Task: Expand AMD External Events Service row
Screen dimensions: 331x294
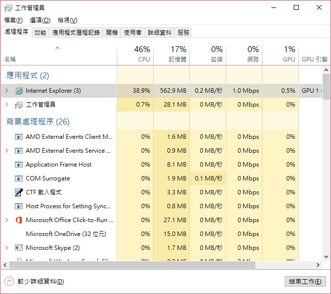Action: pos(7,151)
